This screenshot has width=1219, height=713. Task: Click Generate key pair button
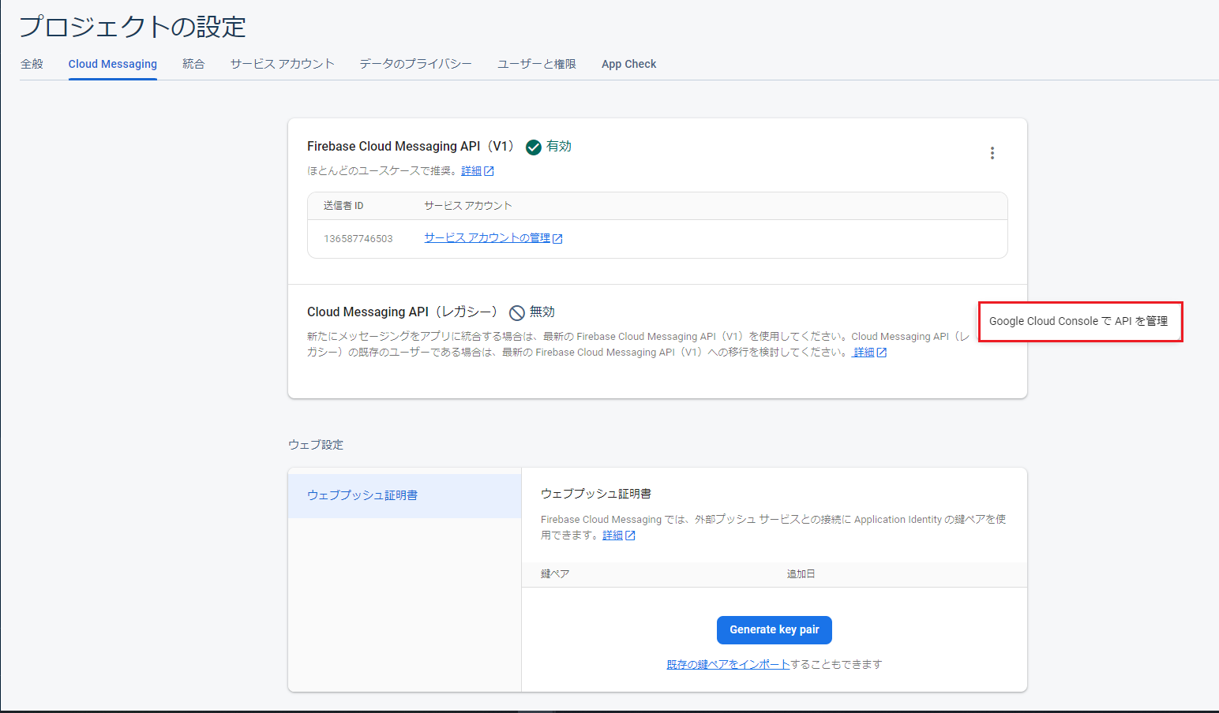click(775, 630)
